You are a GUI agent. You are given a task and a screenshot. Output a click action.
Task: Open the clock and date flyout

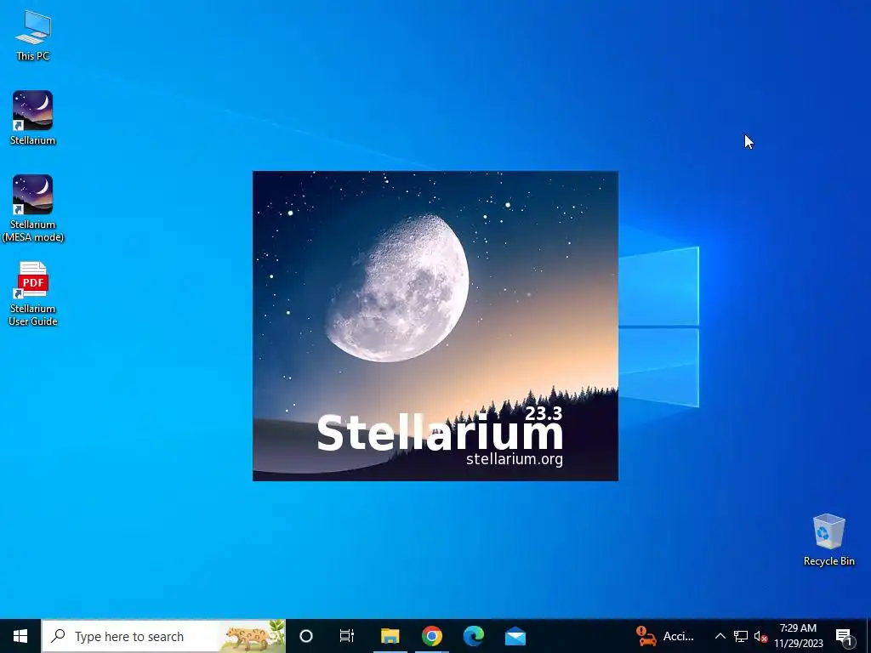pyautogui.click(x=798, y=636)
